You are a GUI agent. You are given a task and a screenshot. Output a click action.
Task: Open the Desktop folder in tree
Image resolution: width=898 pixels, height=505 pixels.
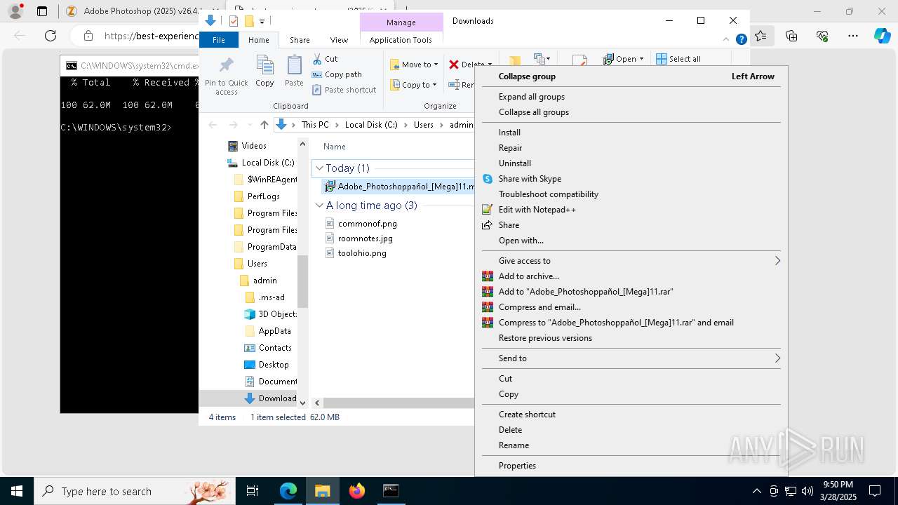click(x=267, y=365)
